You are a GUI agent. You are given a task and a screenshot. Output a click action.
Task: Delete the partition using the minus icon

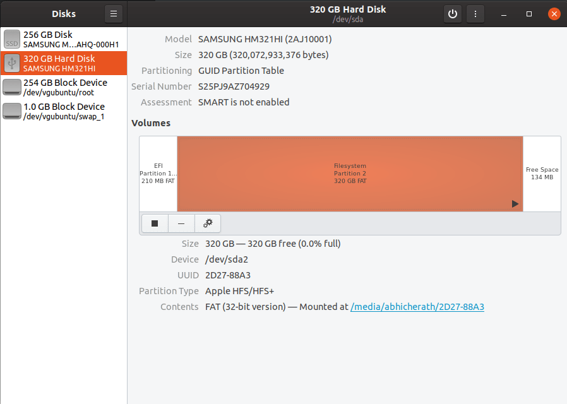coord(181,223)
